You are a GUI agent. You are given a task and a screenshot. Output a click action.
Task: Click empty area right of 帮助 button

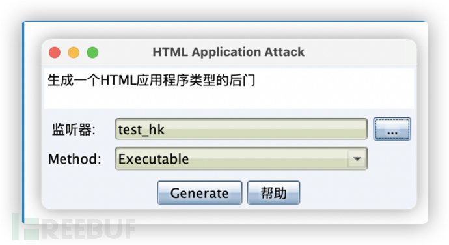point(358,193)
